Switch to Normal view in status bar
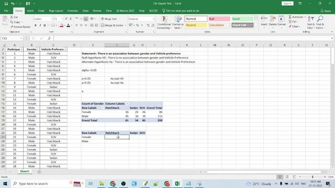 click(x=280, y=177)
